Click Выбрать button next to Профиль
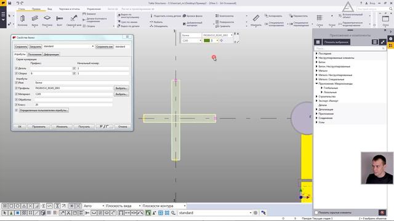Screen dimensions: 394x221 (121, 88)
